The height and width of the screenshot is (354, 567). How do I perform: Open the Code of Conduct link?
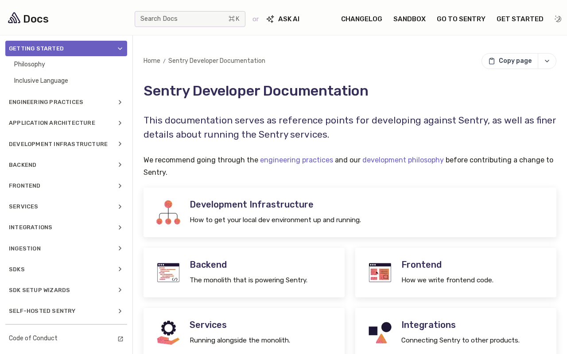pyautogui.click(x=33, y=339)
